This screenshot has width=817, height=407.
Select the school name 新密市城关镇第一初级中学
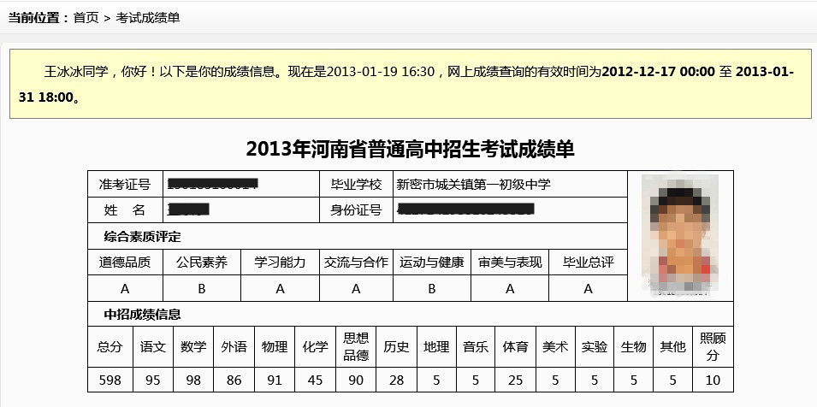point(473,185)
